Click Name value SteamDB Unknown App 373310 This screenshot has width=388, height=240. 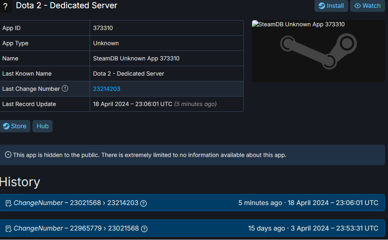136,58
